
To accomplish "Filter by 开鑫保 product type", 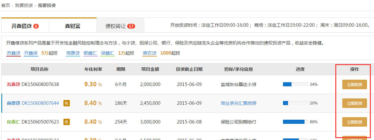I will (31, 53).
